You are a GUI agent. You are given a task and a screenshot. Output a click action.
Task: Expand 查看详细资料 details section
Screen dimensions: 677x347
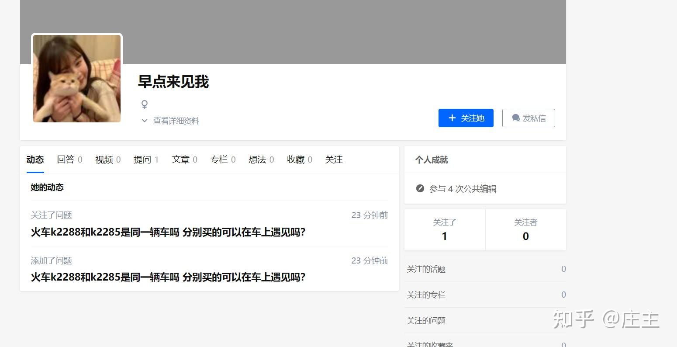(x=176, y=121)
